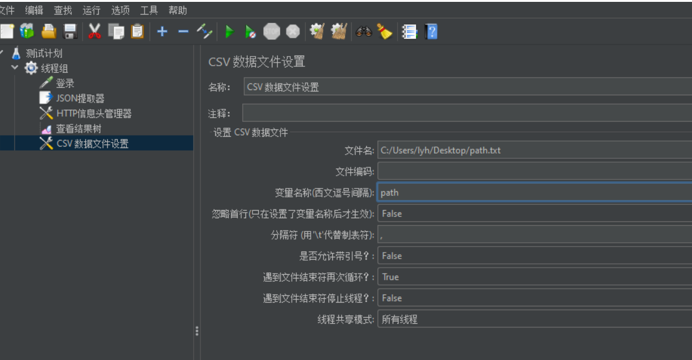692x360 pixels.
Task: Click the 分隔符 field containing a comma
Action: (534, 235)
